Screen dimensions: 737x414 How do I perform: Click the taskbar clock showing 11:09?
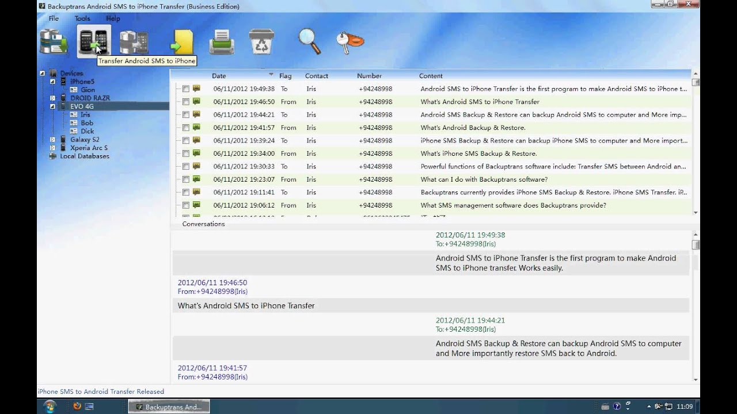pyautogui.click(x=685, y=407)
